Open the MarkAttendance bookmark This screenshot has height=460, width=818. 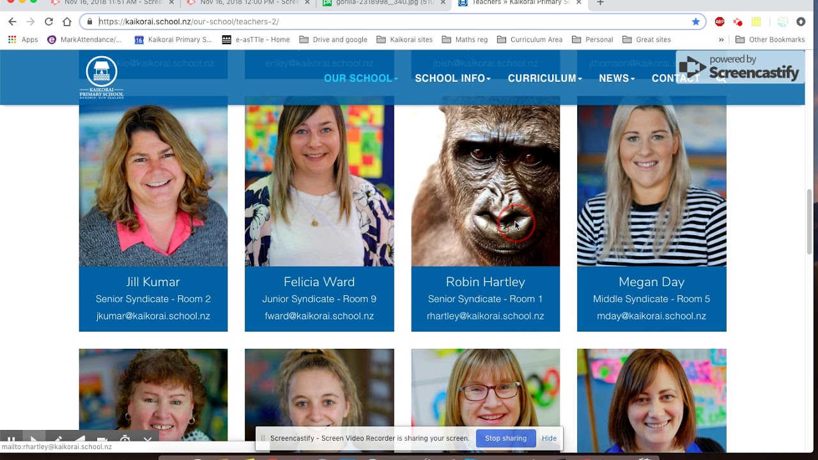tap(84, 40)
